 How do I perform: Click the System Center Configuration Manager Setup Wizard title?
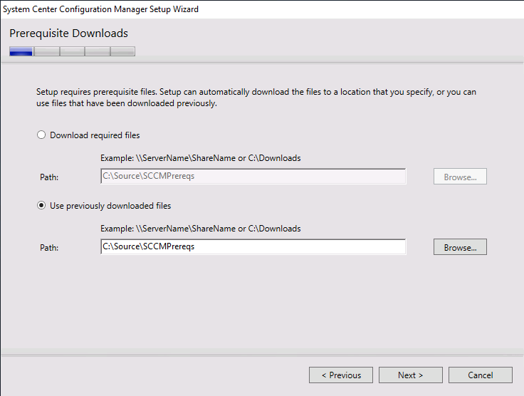(100, 9)
